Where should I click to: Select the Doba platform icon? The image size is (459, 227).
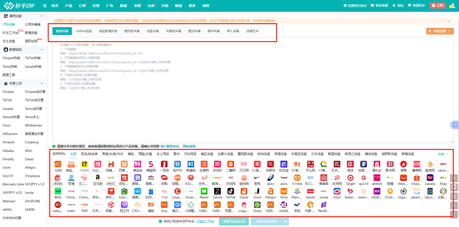tap(257, 205)
